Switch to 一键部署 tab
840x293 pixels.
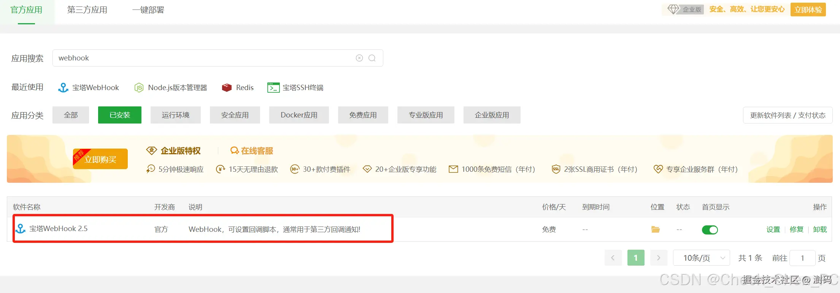pyautogui.click(x=148, y=10)
